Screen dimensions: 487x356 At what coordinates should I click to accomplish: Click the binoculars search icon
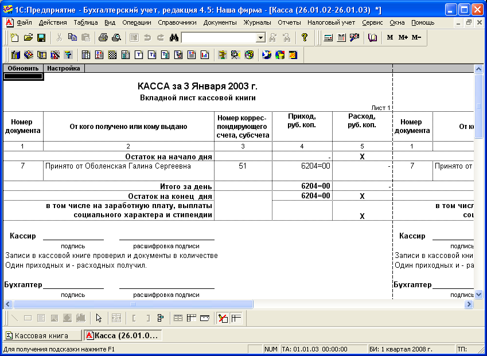174,38
